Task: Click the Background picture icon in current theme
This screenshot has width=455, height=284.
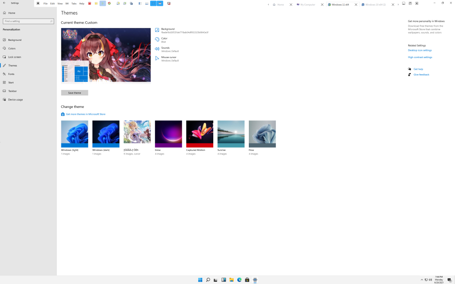Action: tap(157, 30)
